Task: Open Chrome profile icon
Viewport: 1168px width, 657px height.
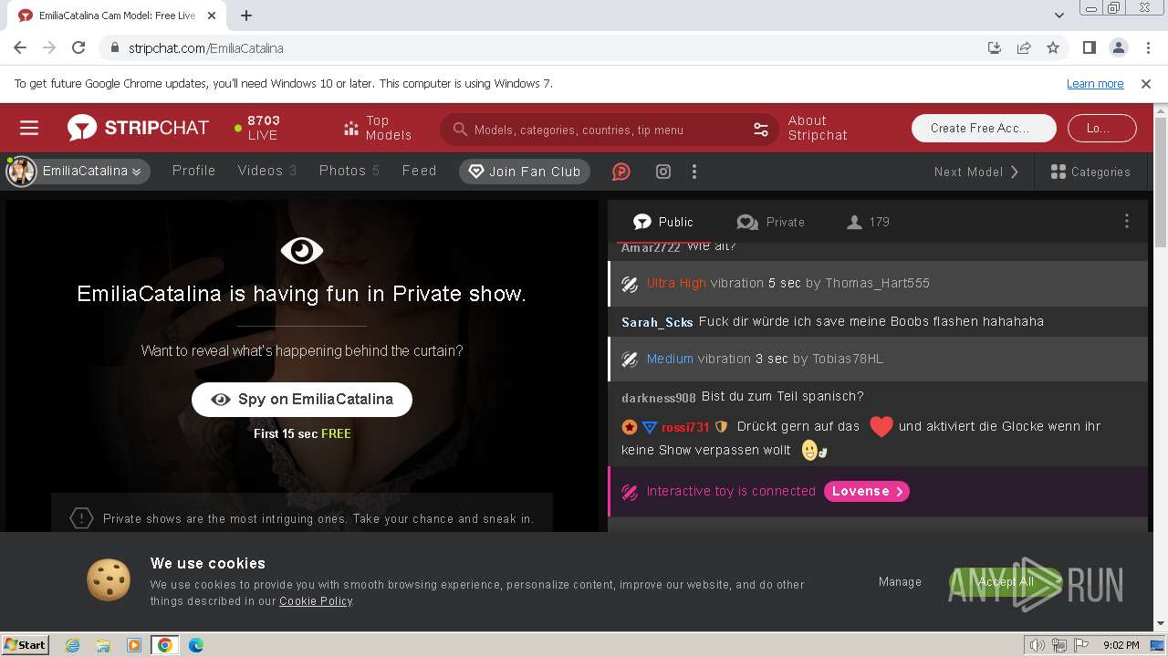Action: (x=1118, y=47)
